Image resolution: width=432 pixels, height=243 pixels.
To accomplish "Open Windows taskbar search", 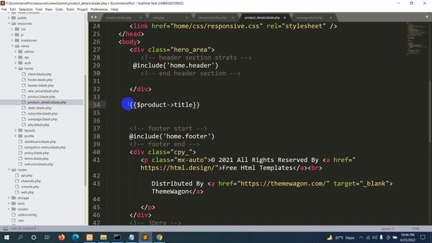I will [x=20, y=237].
